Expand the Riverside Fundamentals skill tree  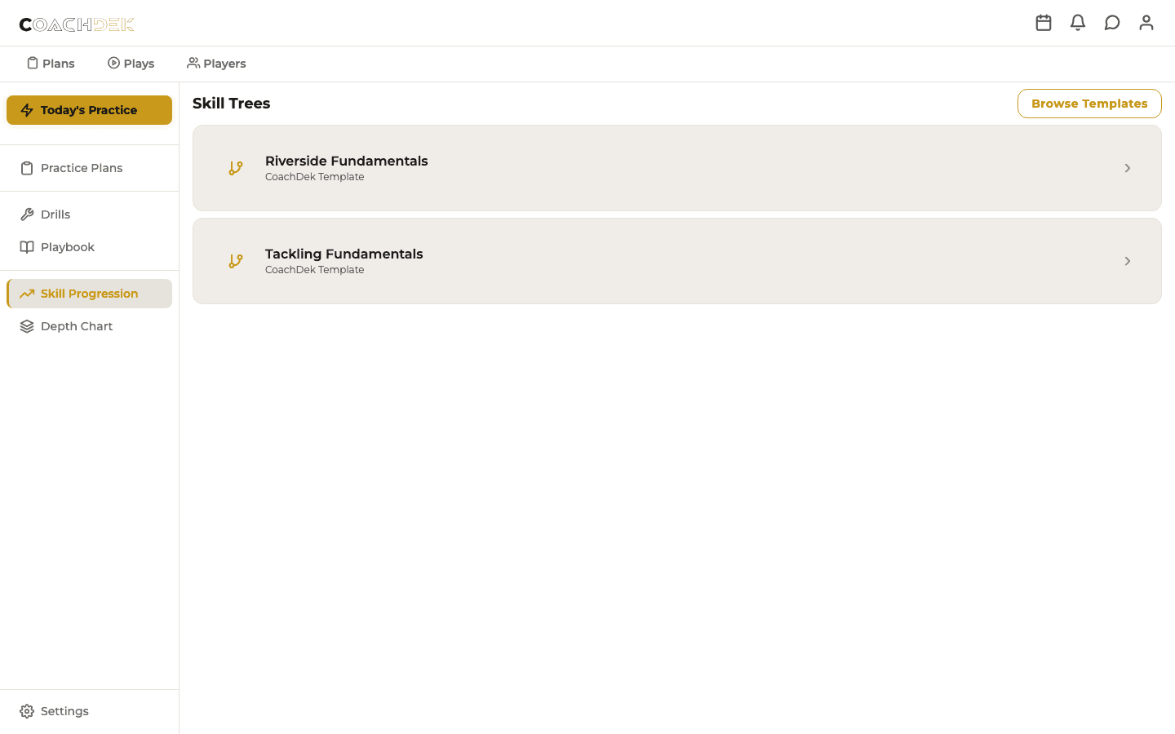point(1128,168)
